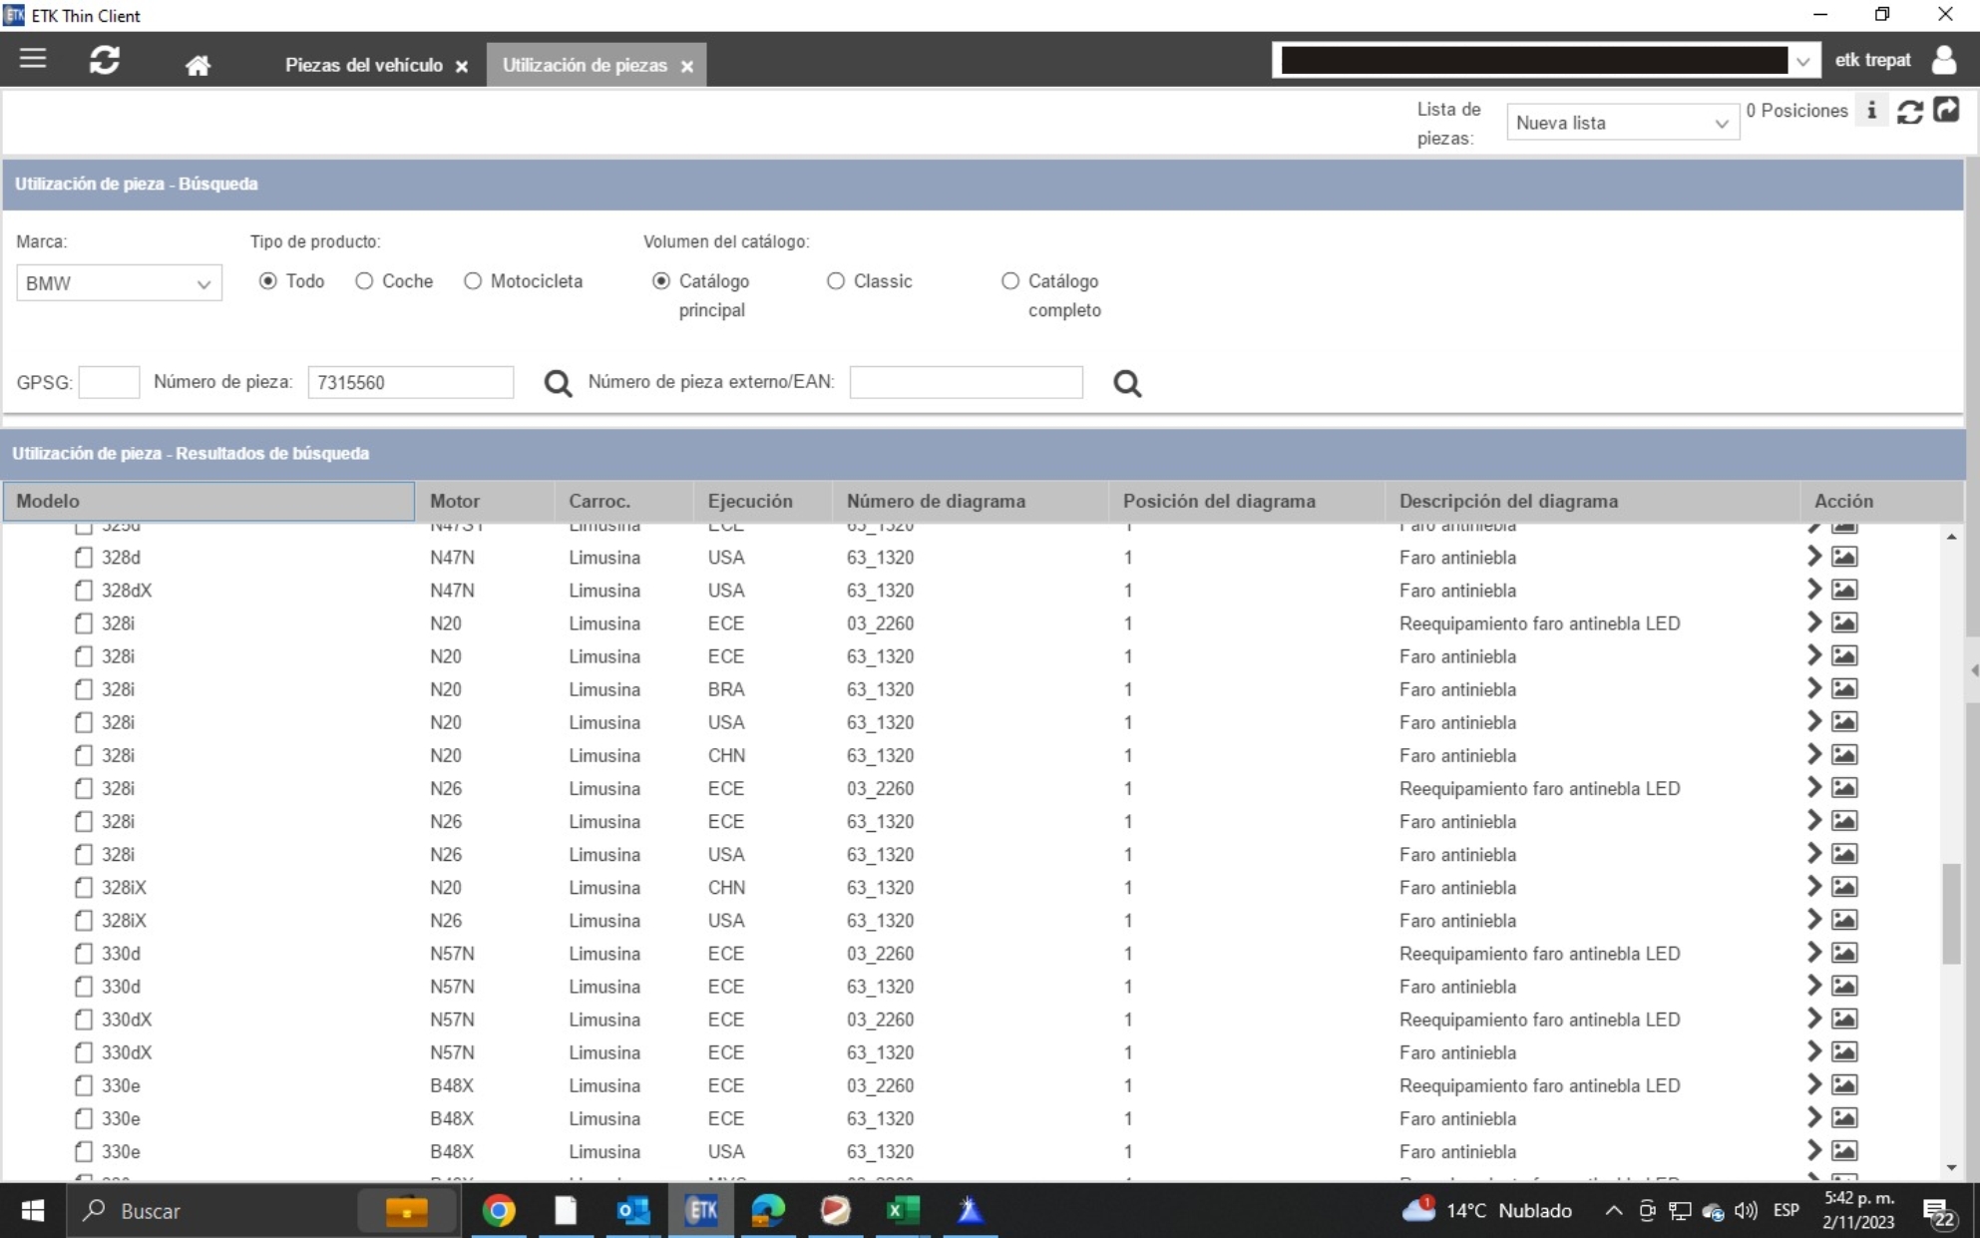Expand the Nueva lista dropdown
Image resolution: width=1980 pixels, height=1238 pixels.
coord(1622,123)
